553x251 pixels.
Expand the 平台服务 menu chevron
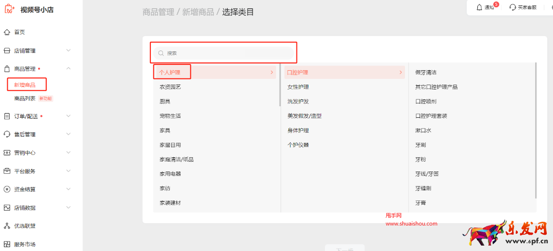(68, 171)
